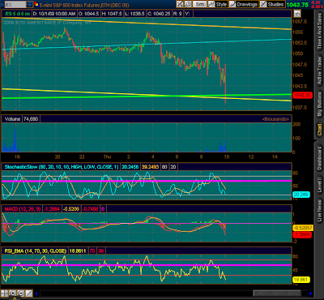Click the RSI value 18.8611 in header
The height and width of the screenshot is (300, 324).
[x=77, y=251]
